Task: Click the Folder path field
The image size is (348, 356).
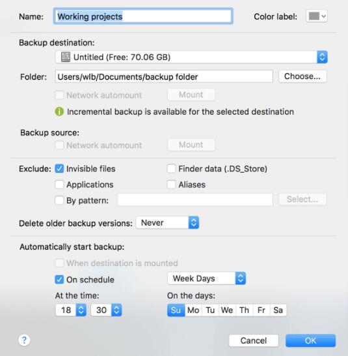Action: click(x=164, y=76)
